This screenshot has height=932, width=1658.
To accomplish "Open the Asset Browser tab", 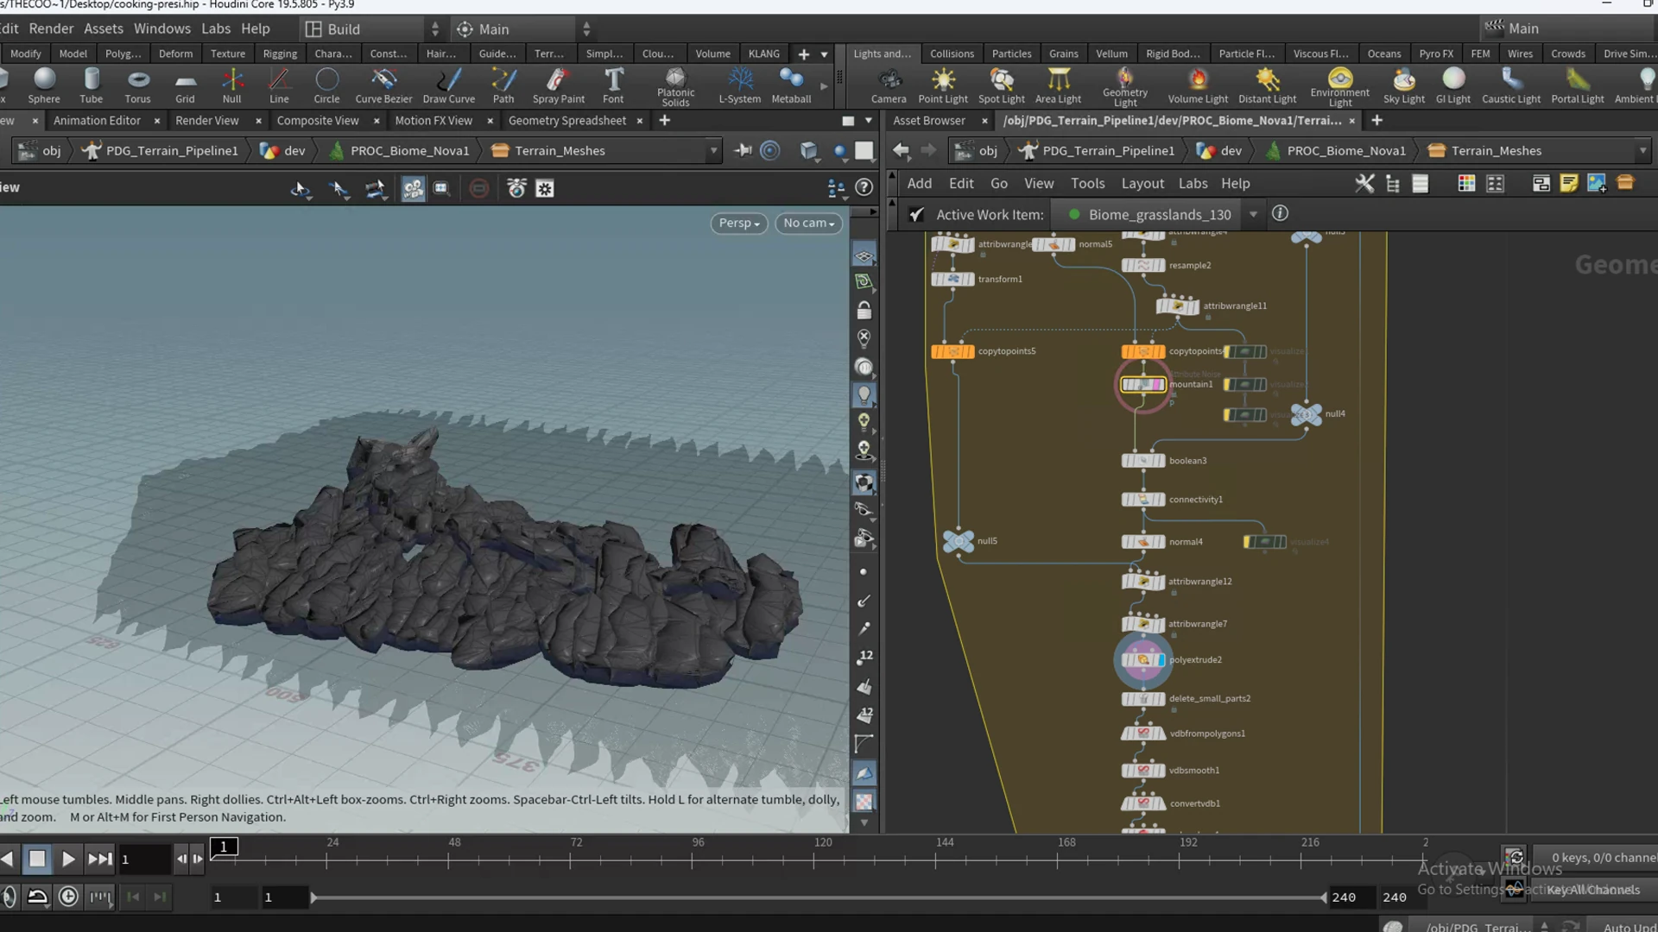I will click(x=928, y=121).
